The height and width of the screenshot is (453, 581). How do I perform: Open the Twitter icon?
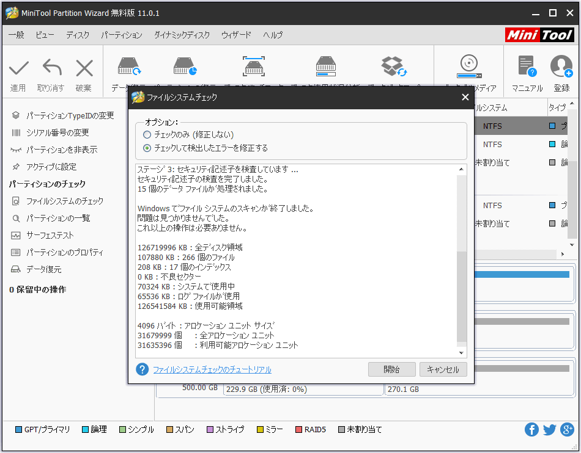549,429
